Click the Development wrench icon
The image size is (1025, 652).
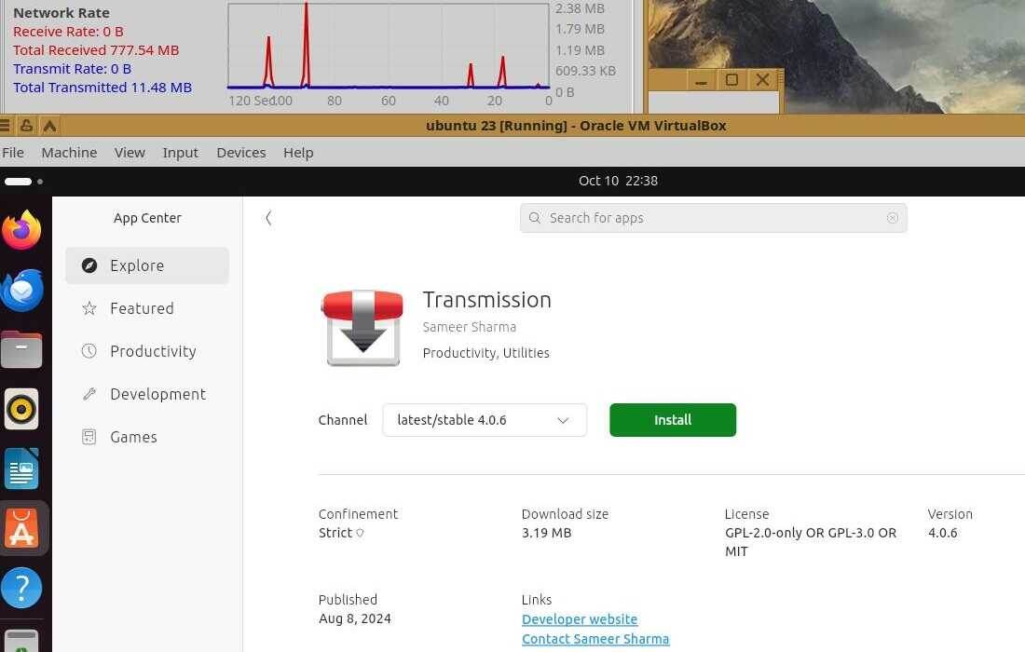pyautogui.click(x=89, y=394)
